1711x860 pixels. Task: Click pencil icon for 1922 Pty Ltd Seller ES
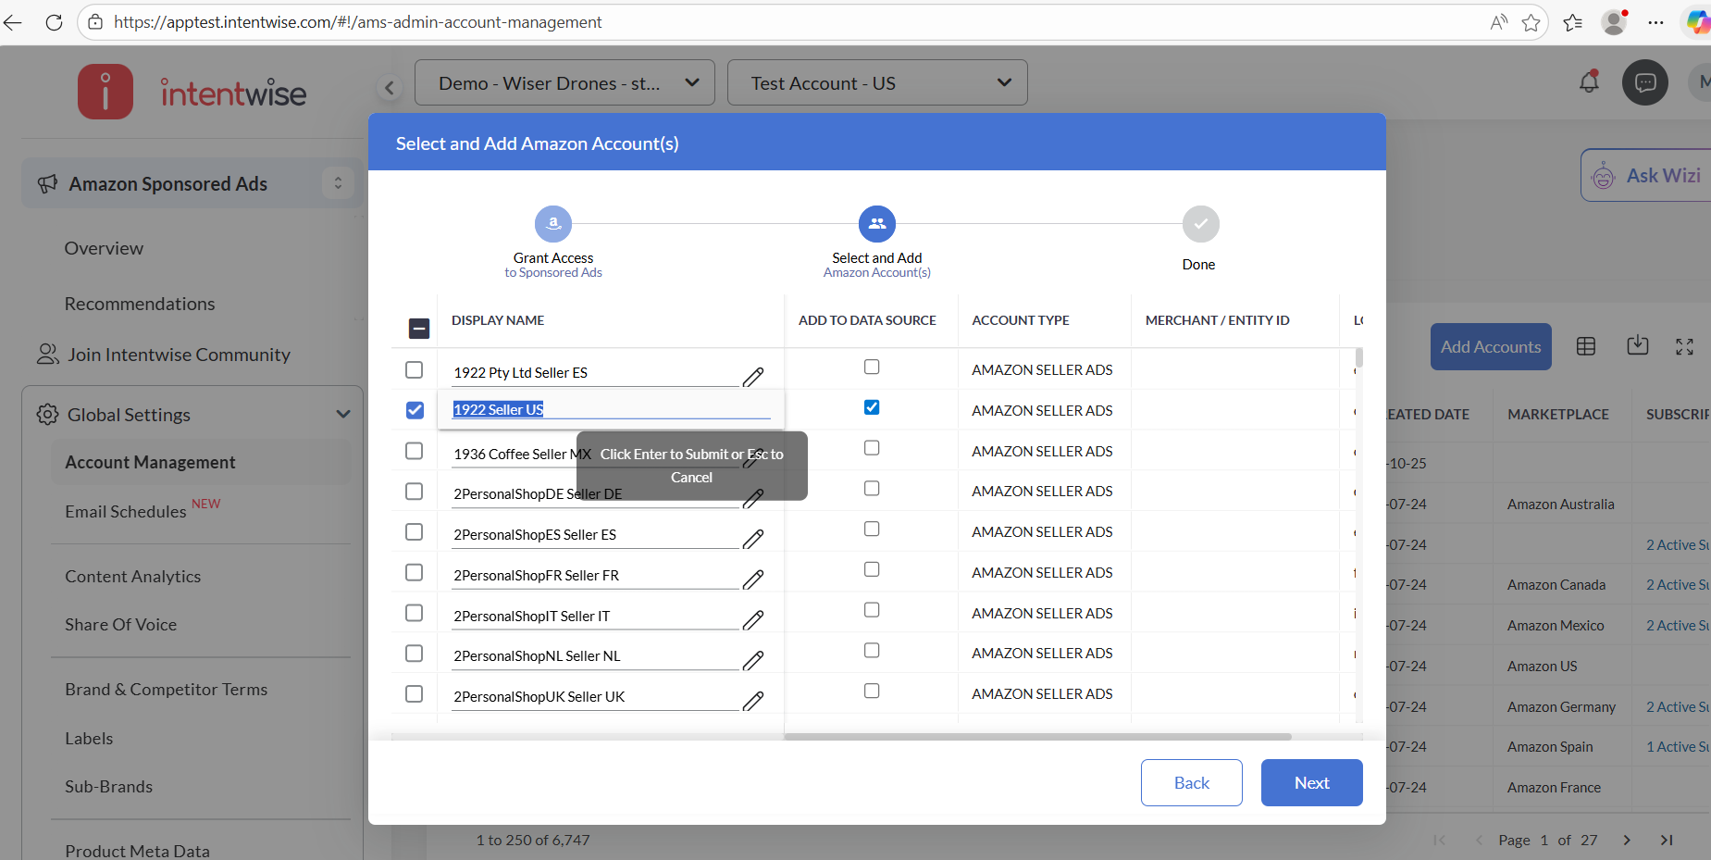click(753, 377)
